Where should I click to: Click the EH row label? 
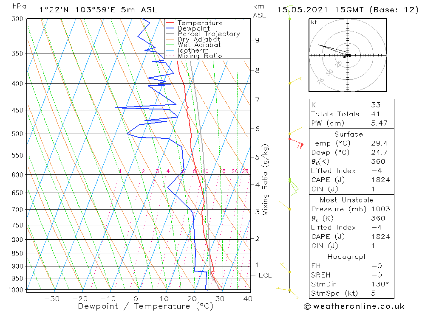[x=316, y=266]
